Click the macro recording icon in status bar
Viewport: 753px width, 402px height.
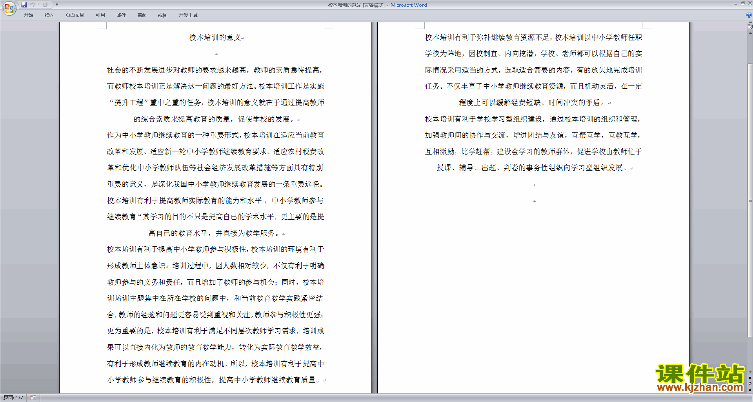tap(33, 398)
